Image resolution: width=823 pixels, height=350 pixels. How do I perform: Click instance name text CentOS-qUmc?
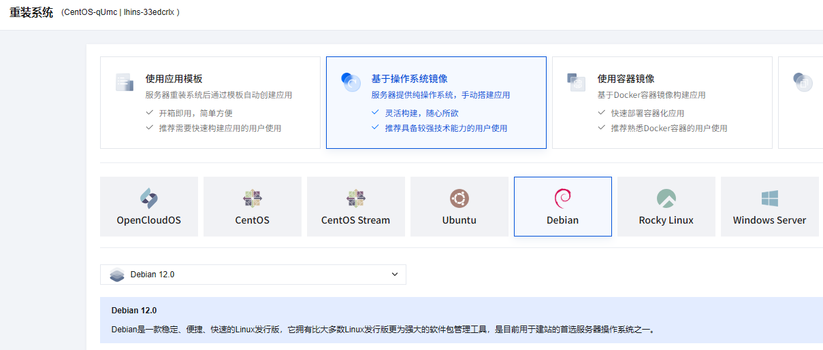tap(91, 13)
